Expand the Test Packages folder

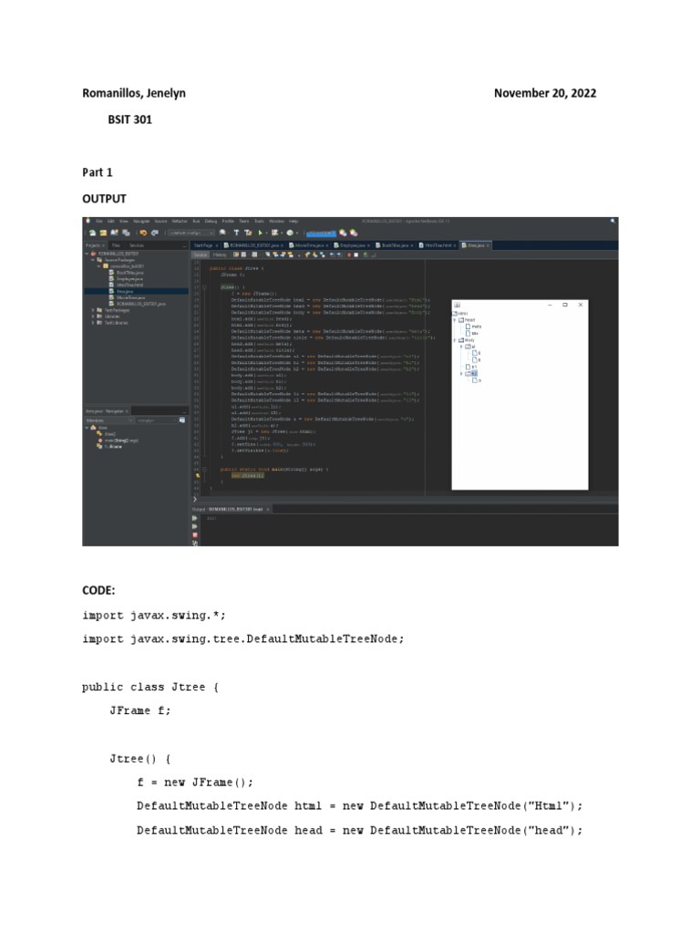[x=93, y=310]
